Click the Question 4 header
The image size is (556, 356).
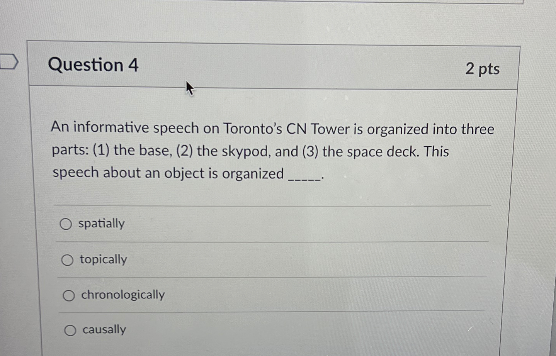[x=95, y=65]
